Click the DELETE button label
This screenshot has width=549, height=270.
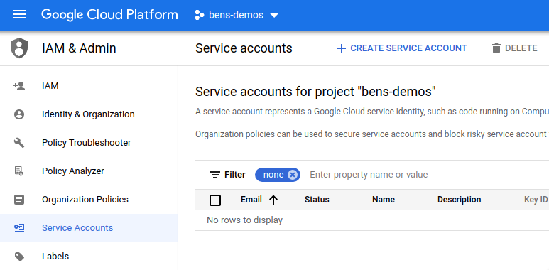(x=521, y=48)
